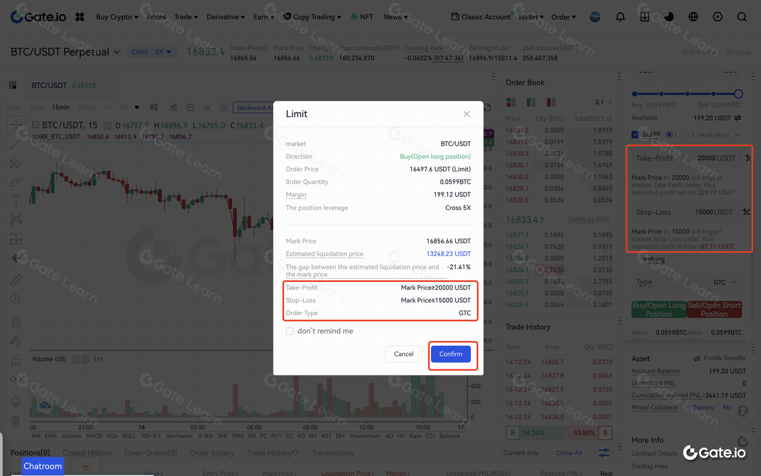Open the four-square apps grid icon

point(80,17)
